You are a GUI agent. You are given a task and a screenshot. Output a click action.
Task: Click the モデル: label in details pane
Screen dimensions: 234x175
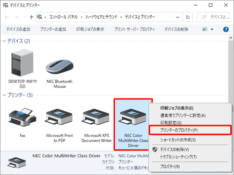click(110, 156)
